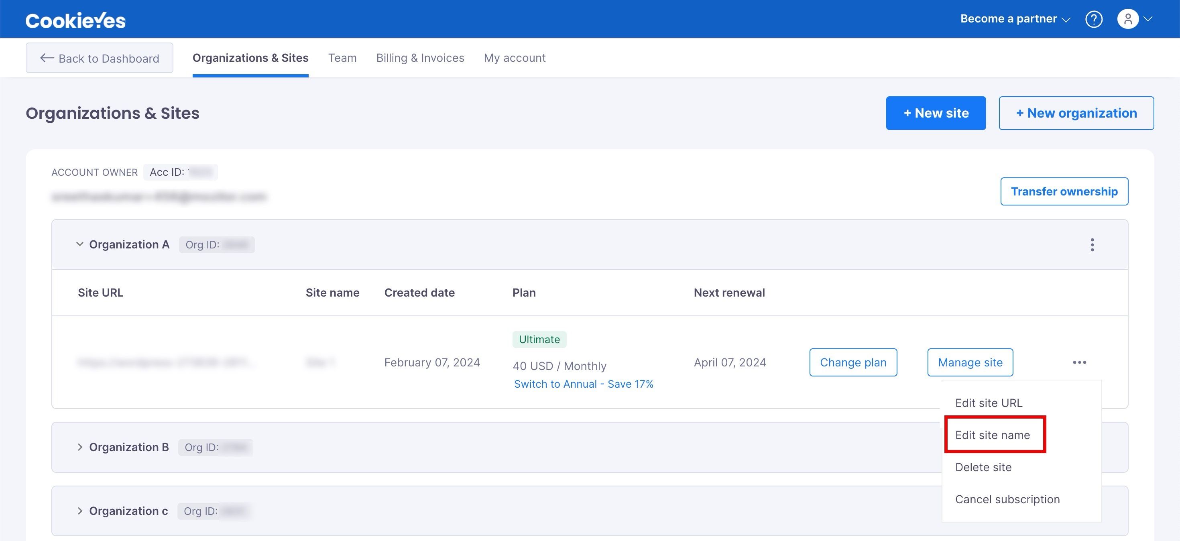Click the Created date column header
This screenshot has width=1180, height=541.
(419, 293)
